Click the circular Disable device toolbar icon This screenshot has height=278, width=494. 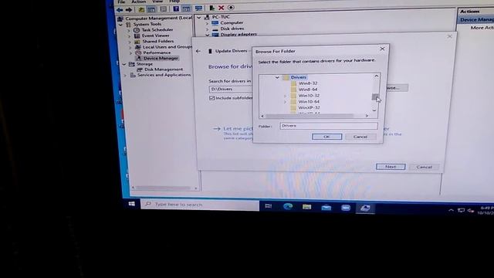point(231,8)
